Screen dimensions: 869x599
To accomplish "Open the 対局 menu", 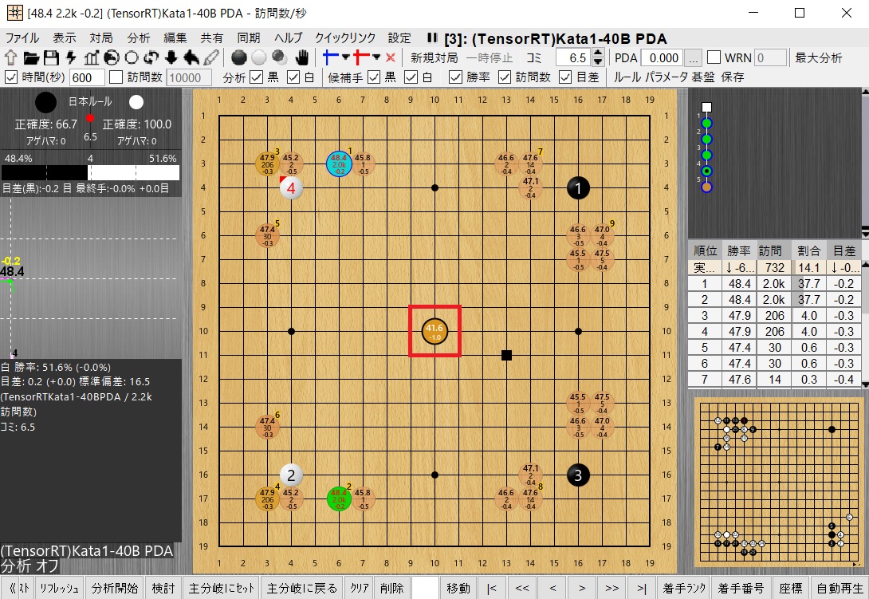I will coord(101,37).
